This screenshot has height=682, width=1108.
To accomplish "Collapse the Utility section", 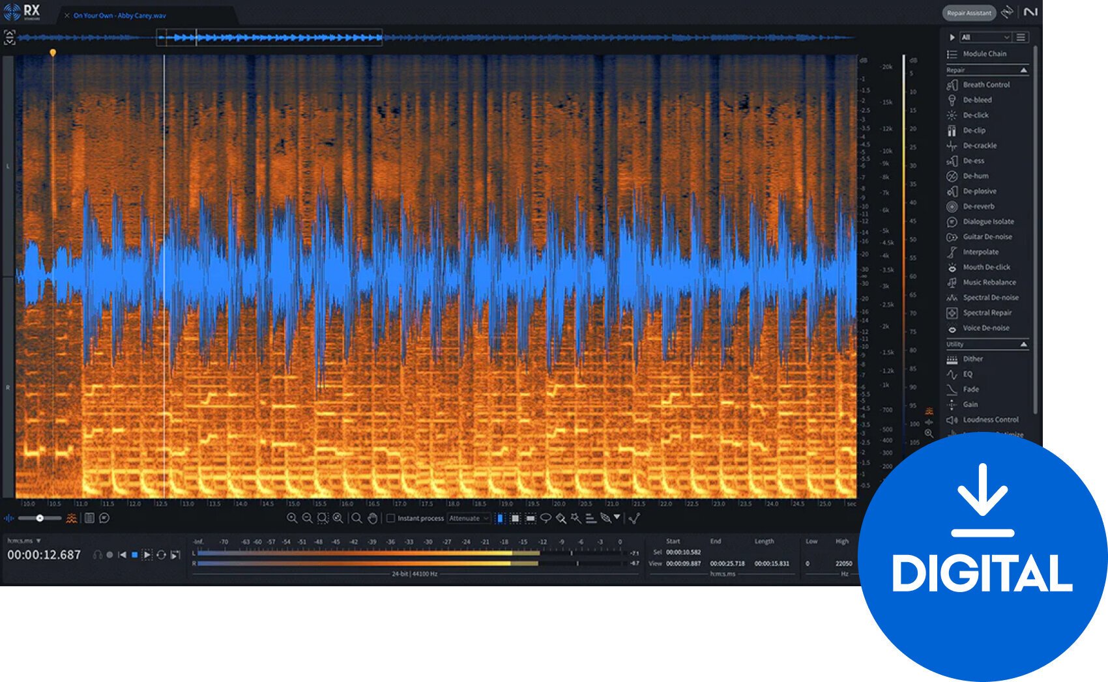I will click(1023, 344).
